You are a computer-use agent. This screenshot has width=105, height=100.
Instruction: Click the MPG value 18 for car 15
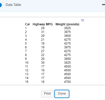[43, 82]
